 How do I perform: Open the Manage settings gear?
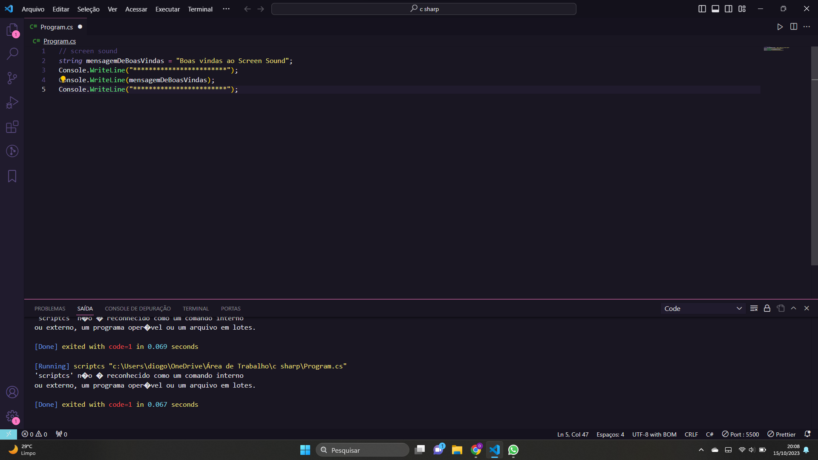(x=12, y=416)
